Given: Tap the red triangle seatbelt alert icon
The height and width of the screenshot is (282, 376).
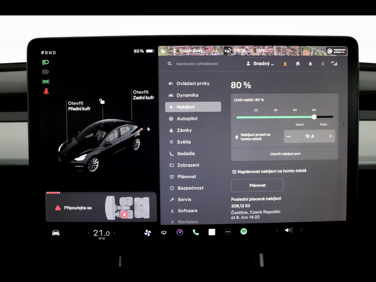Looking at the screenshot, I should [x=58, y=208].
